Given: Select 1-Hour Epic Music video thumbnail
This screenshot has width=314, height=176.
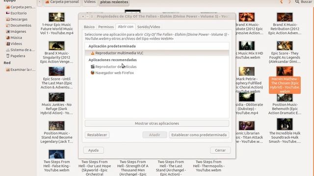Looking at the screenshot, I should (x=56, y=17).
